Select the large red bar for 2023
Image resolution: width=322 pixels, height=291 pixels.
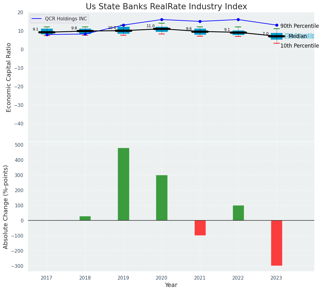click(276, 243)
